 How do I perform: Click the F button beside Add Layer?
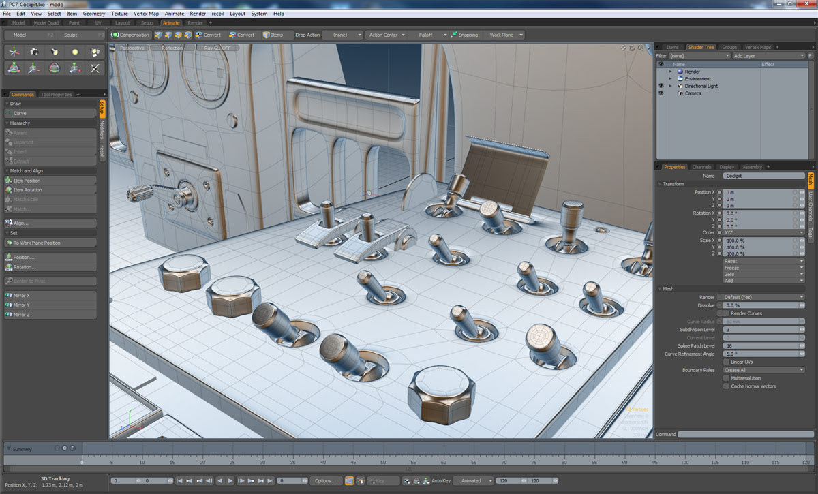coord(810,56)
